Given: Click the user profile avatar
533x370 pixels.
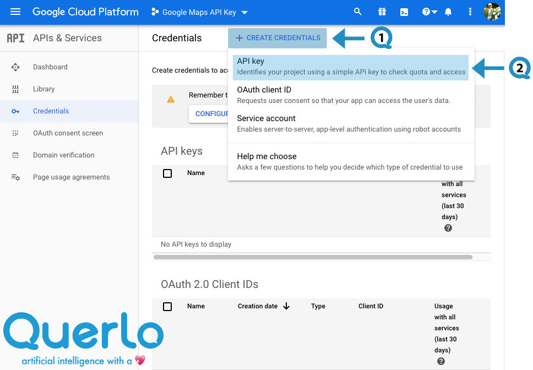Looking at the screenshot, I should pyautogui.click(x=492, y=12).
